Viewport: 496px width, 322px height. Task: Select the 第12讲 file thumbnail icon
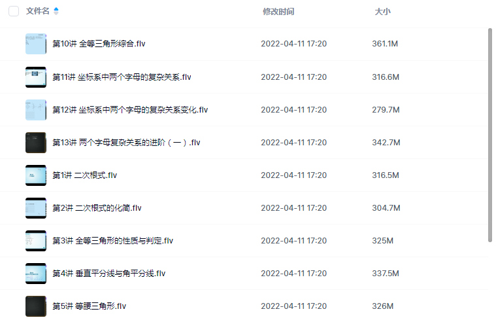coord(36,110)
